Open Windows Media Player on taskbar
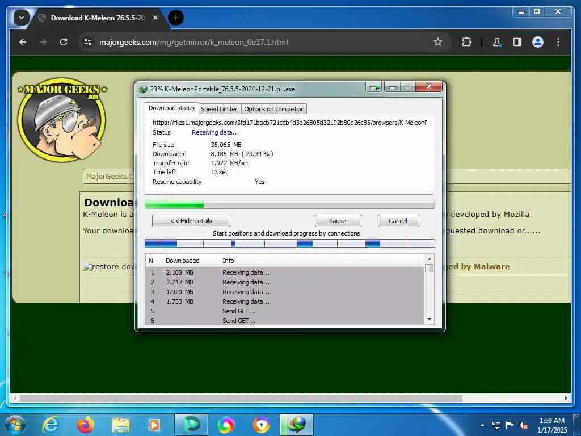581x436 pixels. click(154, 425)
